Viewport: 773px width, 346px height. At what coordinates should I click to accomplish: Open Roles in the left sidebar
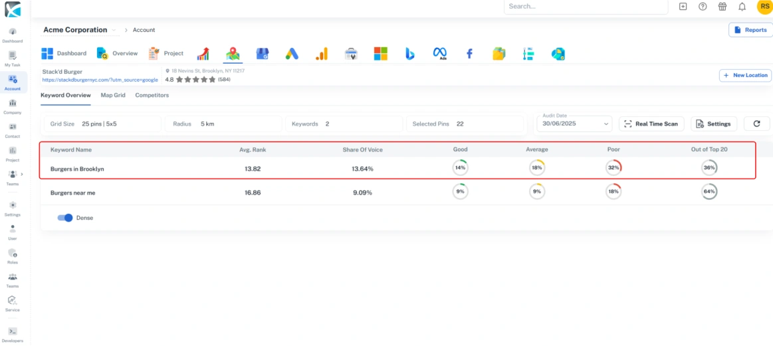pyautogui.click(x=13, y=256)
